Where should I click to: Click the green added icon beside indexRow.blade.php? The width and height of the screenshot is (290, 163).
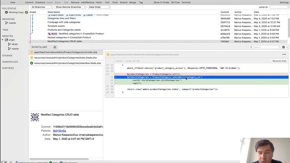(x=32, y=63)
